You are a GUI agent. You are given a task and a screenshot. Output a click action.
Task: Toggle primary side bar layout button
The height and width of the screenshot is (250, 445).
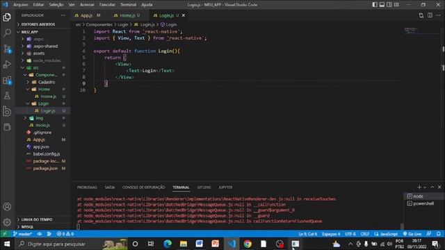click(375, 5)
